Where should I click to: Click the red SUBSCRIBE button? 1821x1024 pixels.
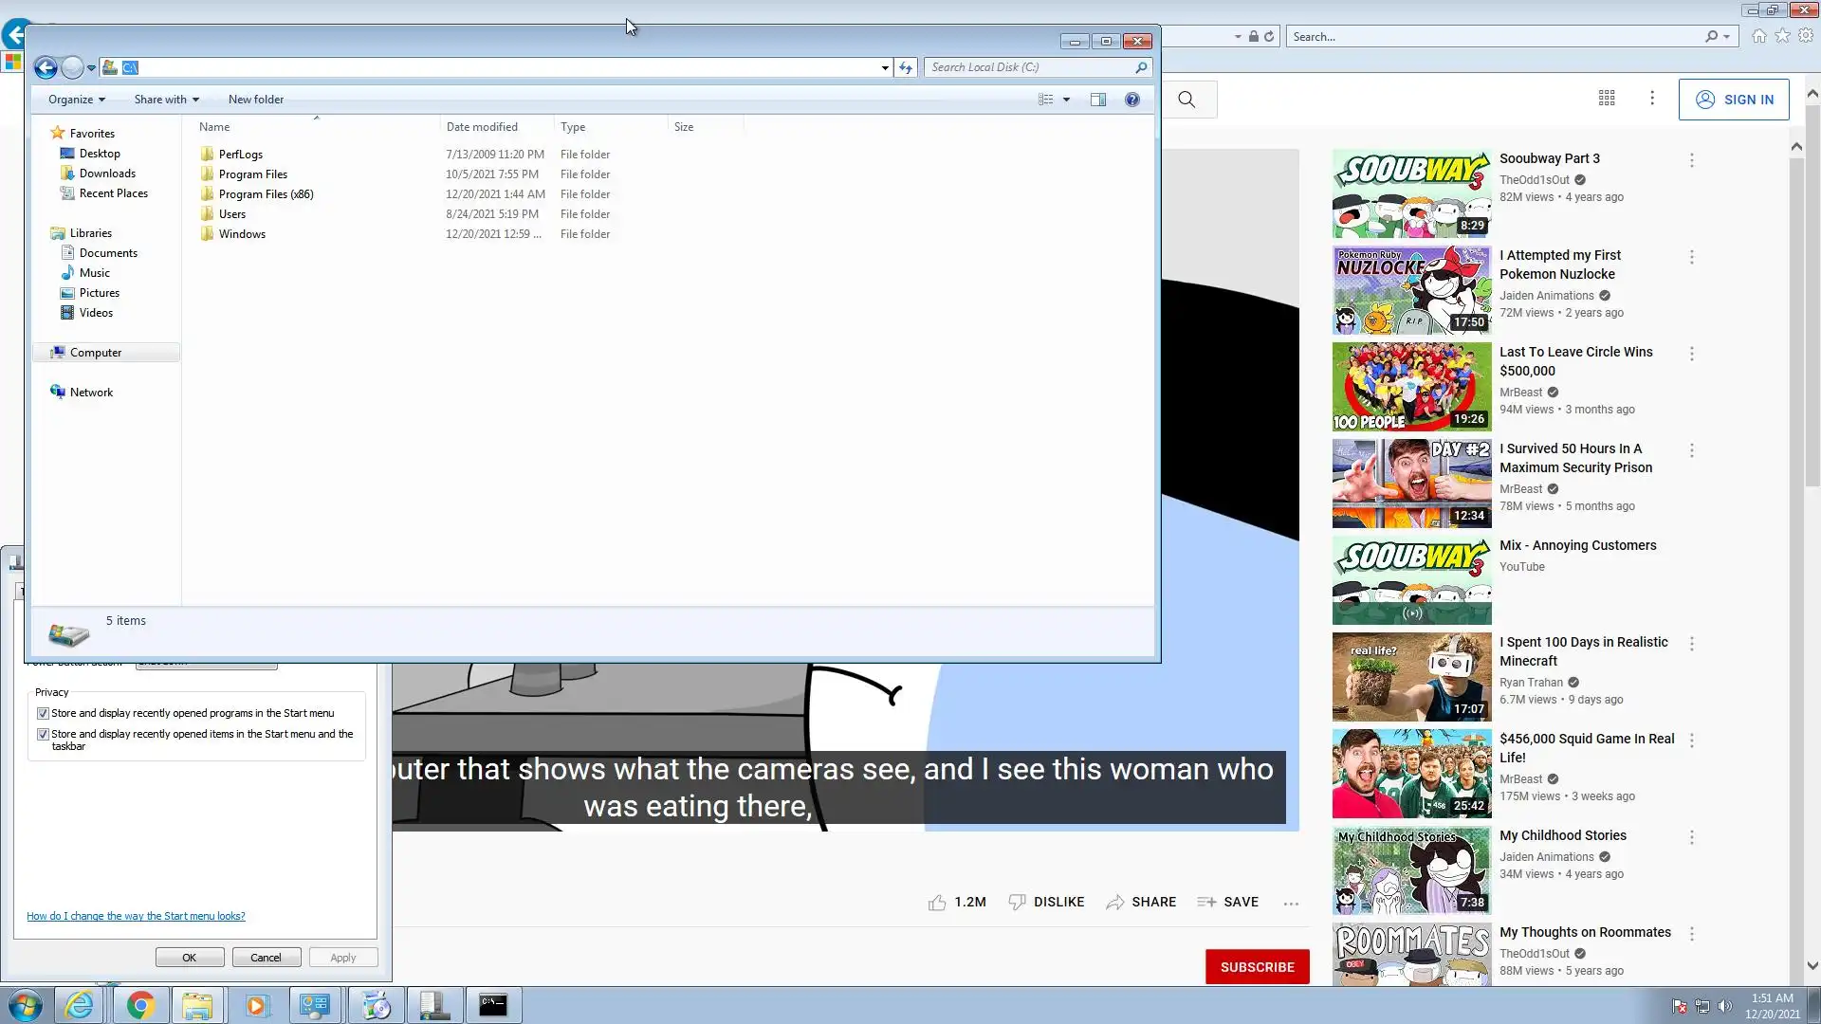click(x=1257, y=967)
